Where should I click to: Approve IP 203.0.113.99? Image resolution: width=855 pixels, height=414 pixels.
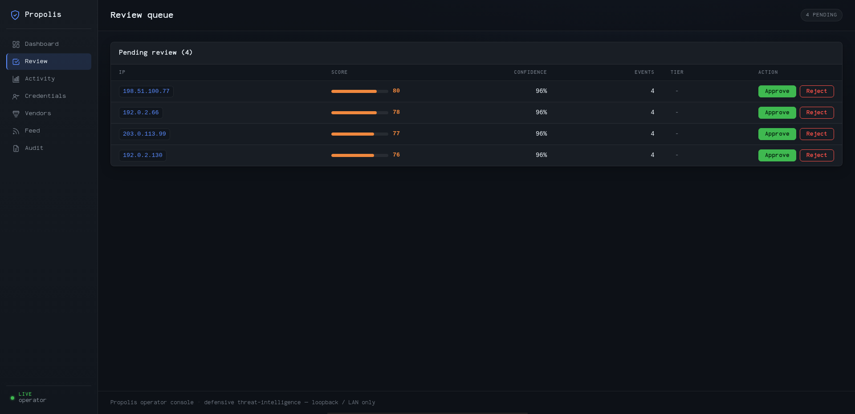pos(777,134)
